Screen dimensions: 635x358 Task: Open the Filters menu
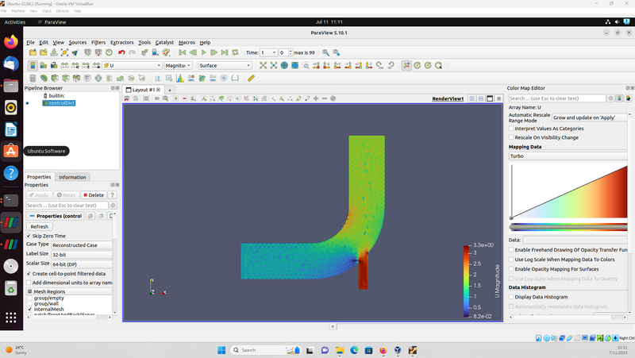point(98,42)
